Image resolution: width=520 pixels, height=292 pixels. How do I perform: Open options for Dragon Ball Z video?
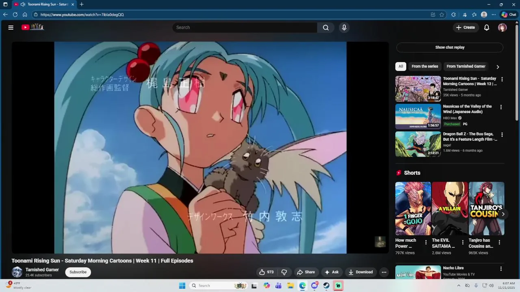click(x=502, y=135)
